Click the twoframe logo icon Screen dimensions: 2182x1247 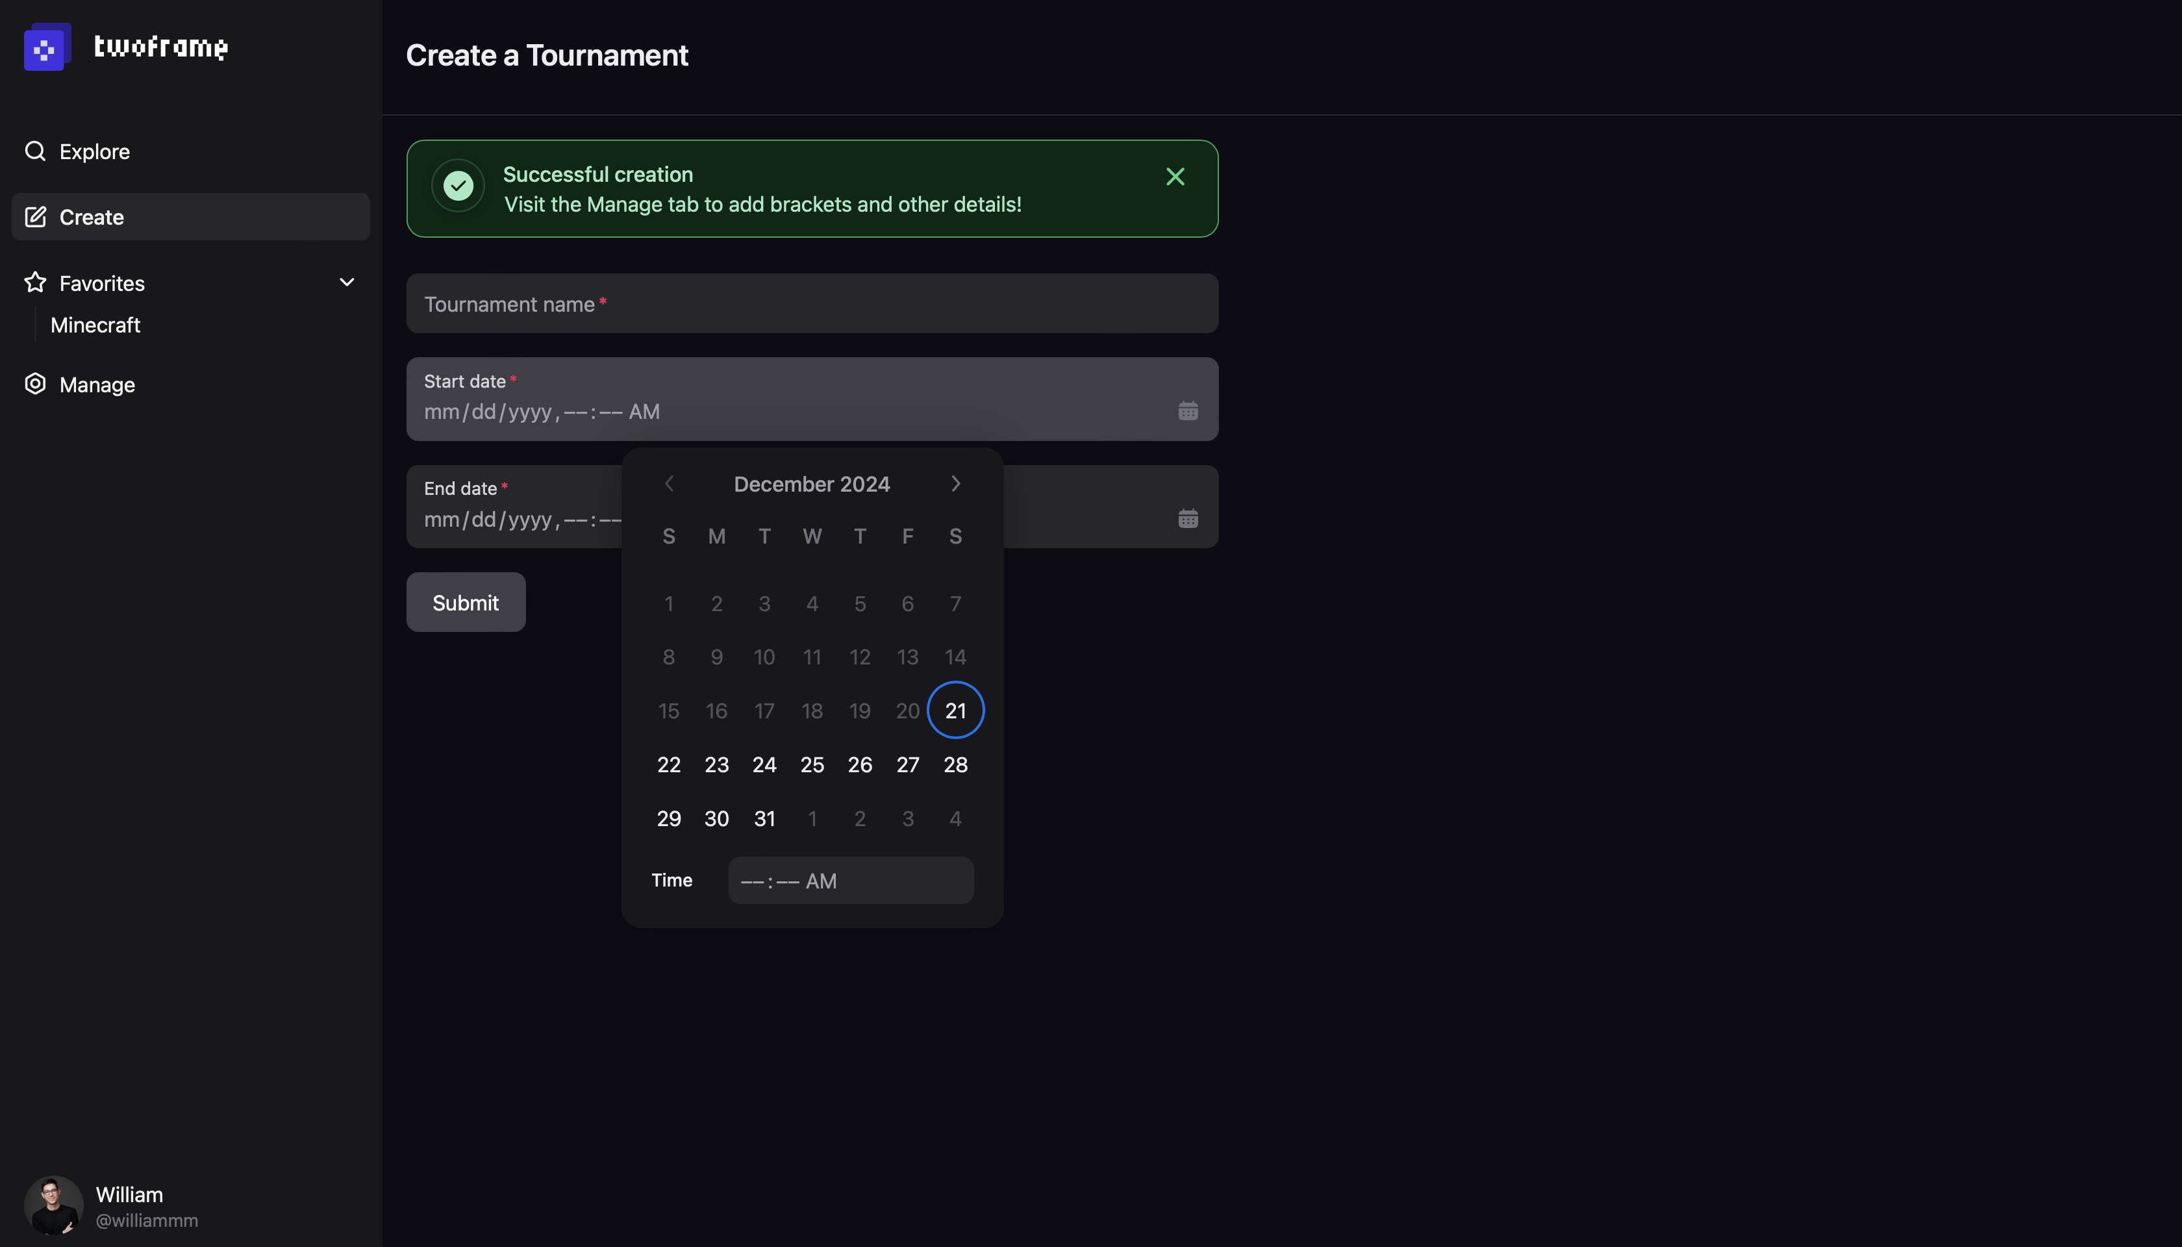[46, 47]
